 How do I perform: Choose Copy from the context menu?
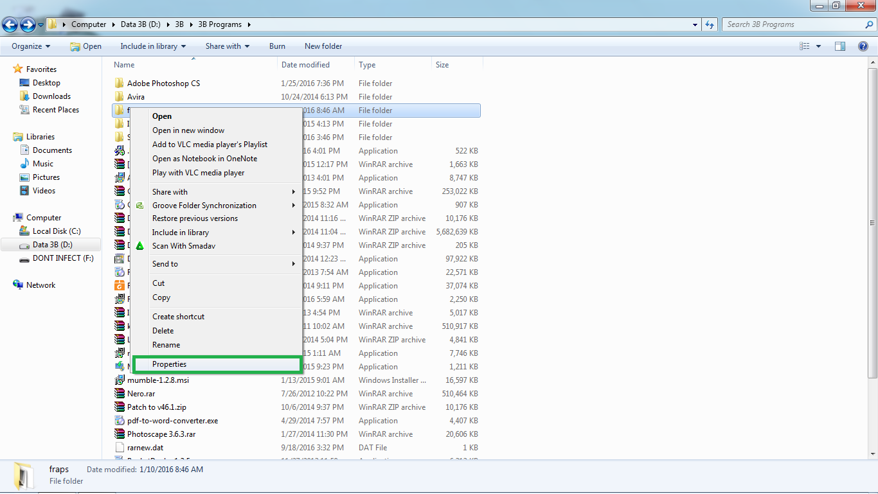(217, 297)
